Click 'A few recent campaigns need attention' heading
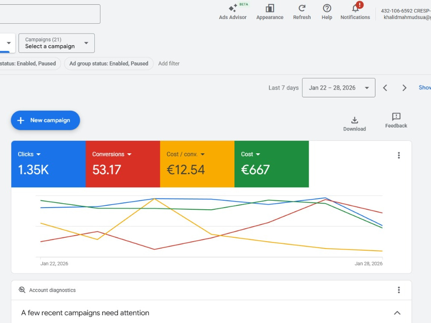Image resolution: width=431 pixels, height=323 pixels. coord(85,313)
